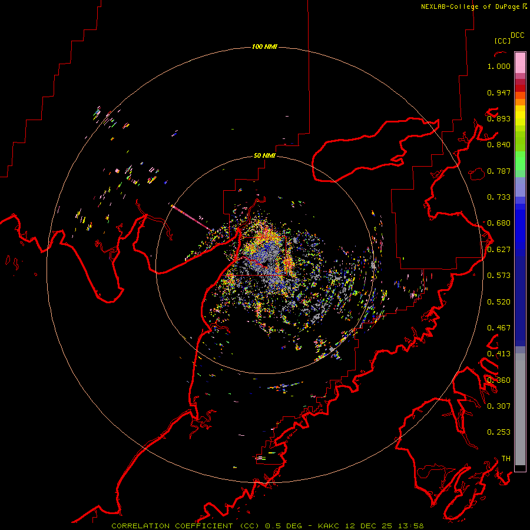Click the 0.520 legend value
This screenshot has width=530, height=530.
tap(499, 302)
